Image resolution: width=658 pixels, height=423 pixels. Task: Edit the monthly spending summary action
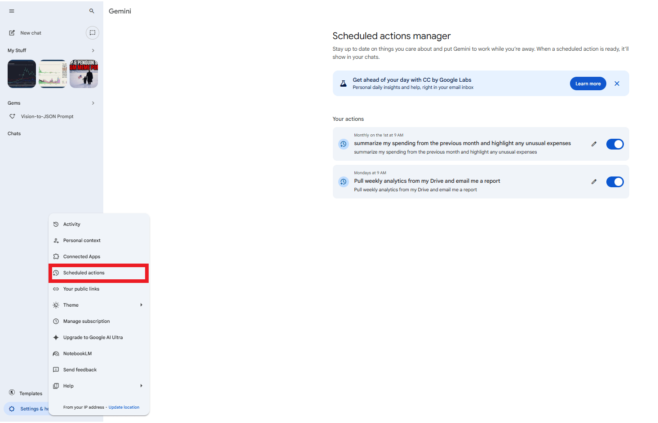tap(594, 144)
